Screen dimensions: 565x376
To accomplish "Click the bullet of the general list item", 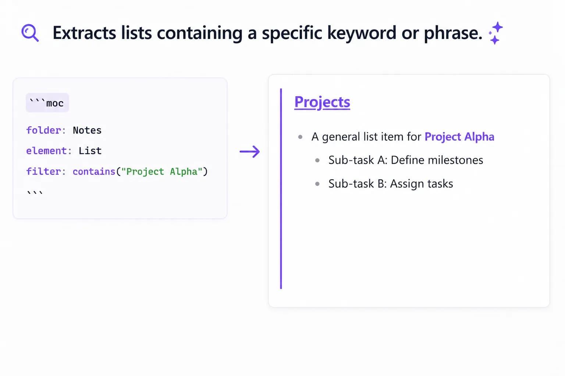I will [300, 137].
